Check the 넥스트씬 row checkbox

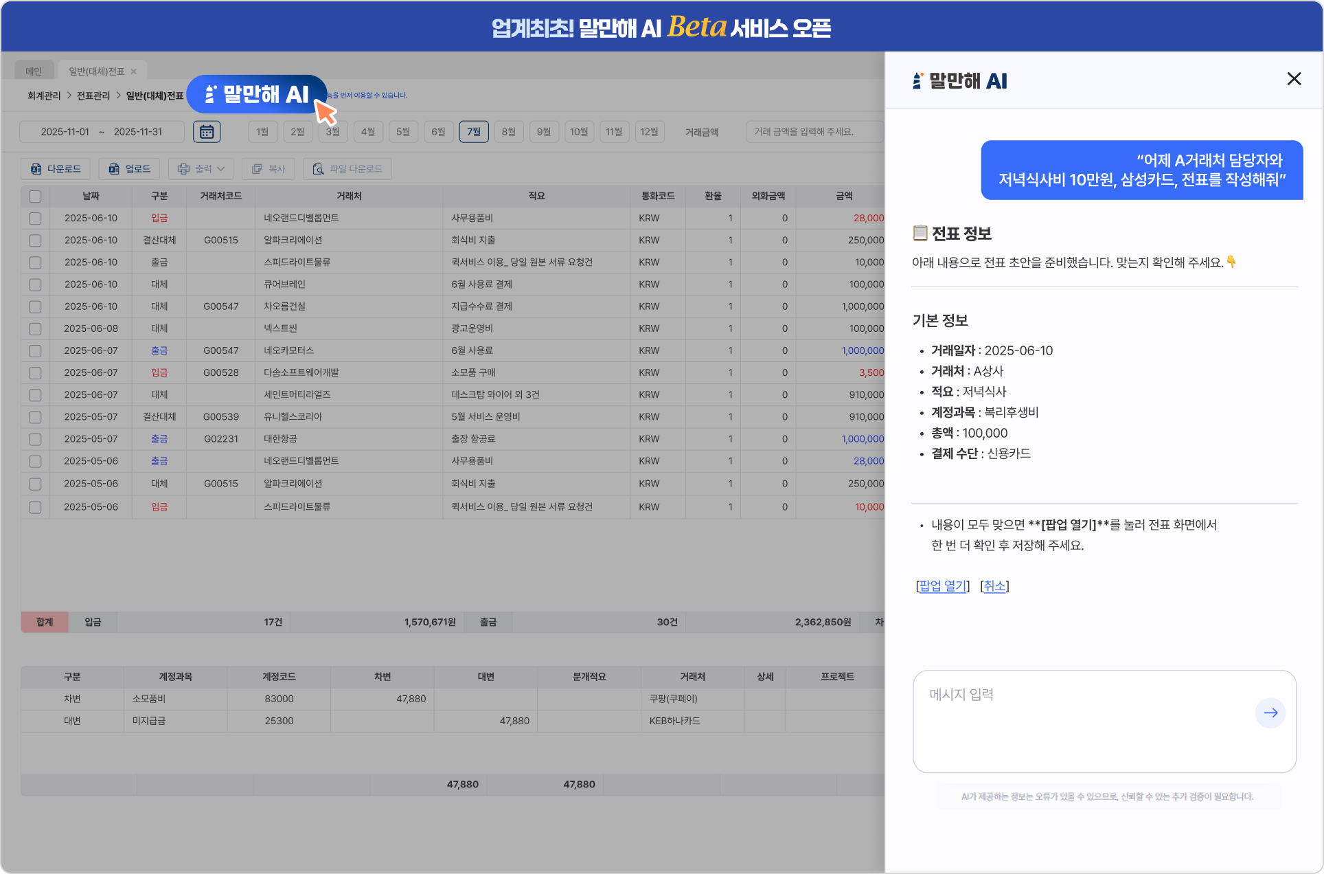pyautogui.click(x=35, y=328)
